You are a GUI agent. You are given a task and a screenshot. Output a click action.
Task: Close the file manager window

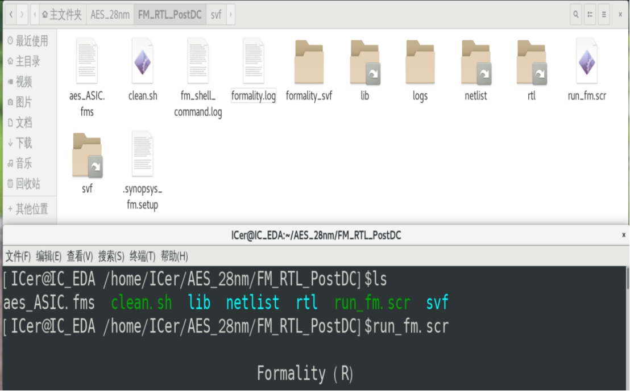pyautogui.click(x=620, y=14)
